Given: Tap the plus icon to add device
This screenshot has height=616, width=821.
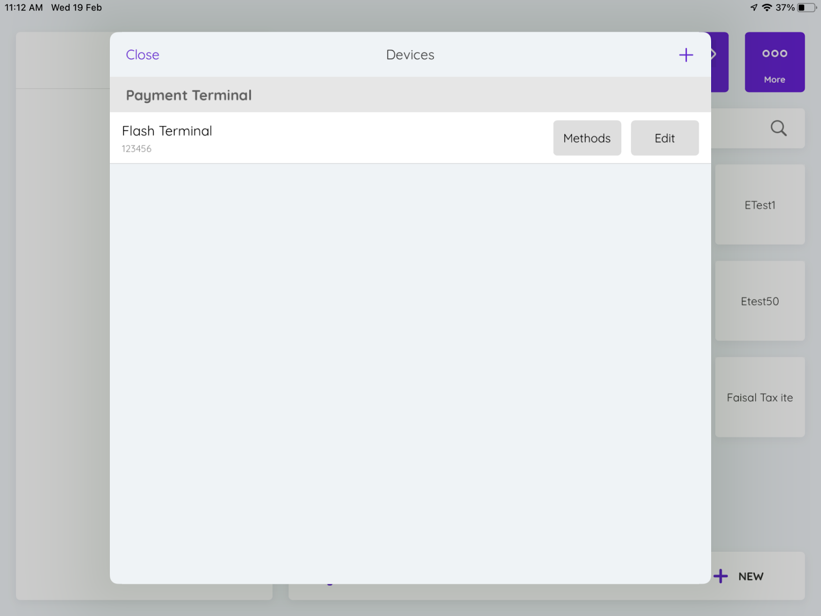Looking at the screenshot, I should 686,55.
